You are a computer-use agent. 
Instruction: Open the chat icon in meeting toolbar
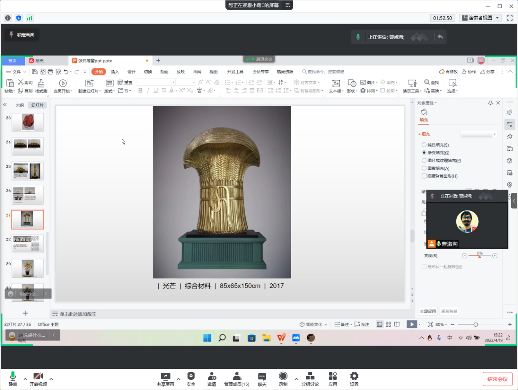tap(262, 376)
